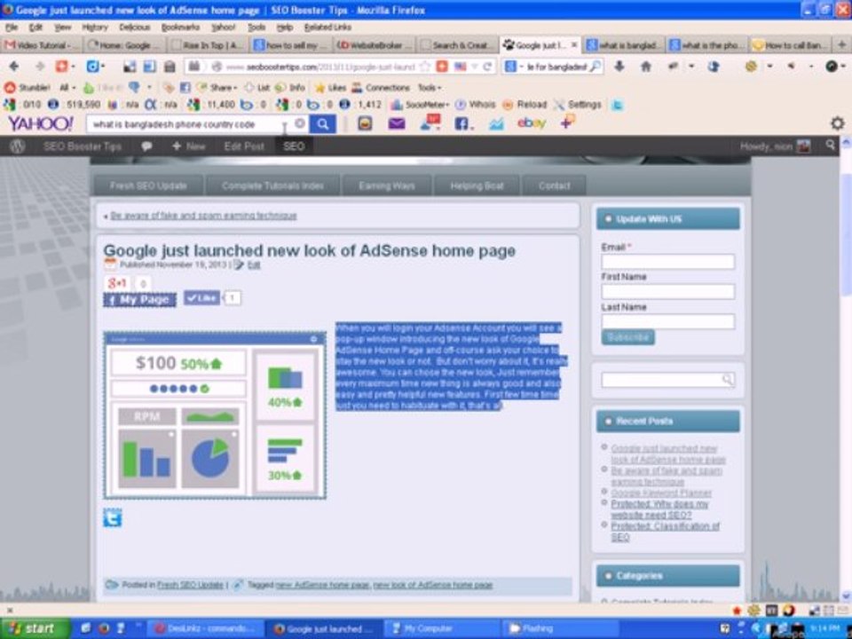Switch to the WebsiteBroker tab
The height and width of the screenshot is (639, 852).
coord(374,45)
